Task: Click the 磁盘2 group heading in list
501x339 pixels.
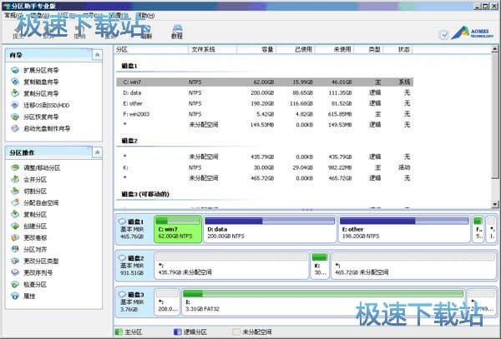Action: pyautogui.click(x=129, y=141)
